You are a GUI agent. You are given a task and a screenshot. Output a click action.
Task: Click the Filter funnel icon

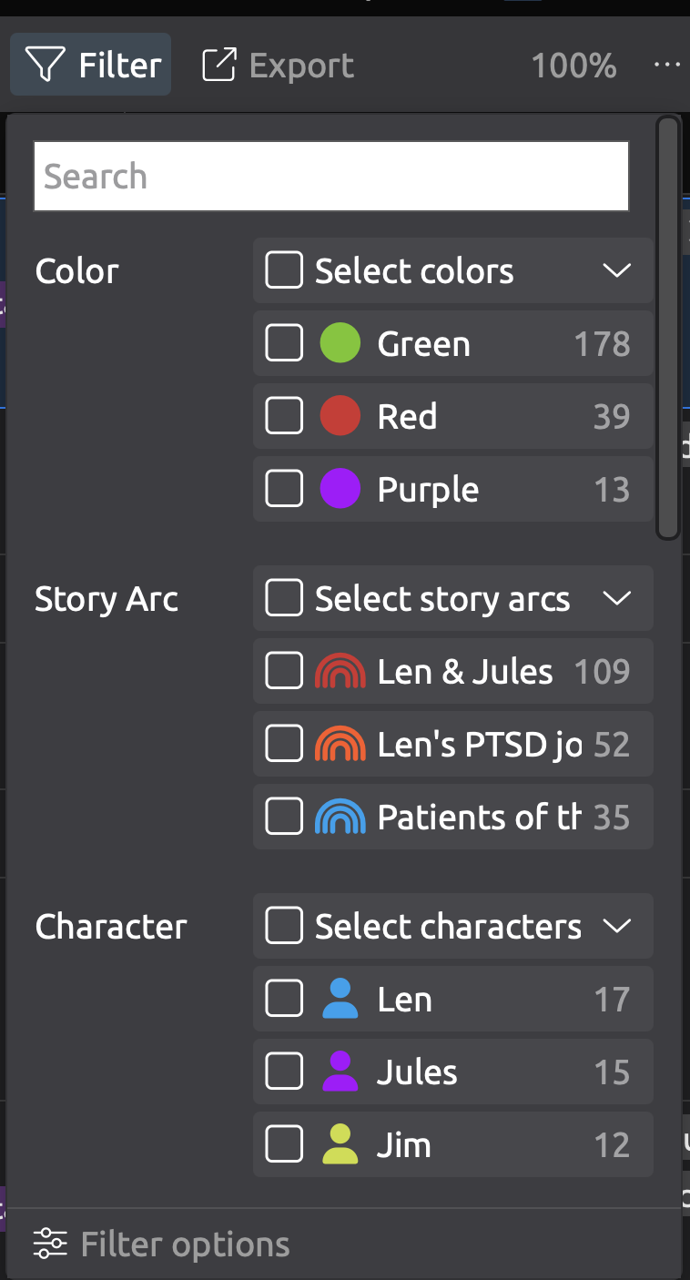coord(45,65)
